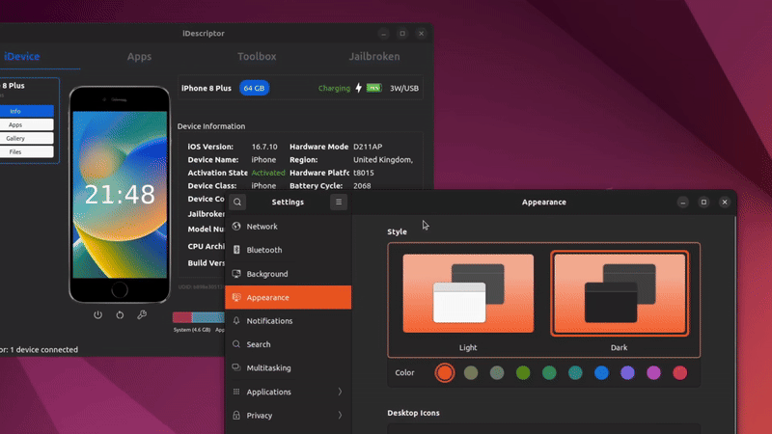Click the green battery level icon
772x434 pixels.
click(374, 88)
